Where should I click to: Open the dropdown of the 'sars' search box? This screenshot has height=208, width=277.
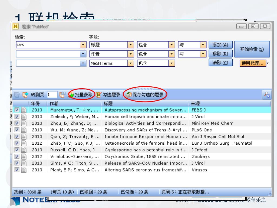[x=83, y=45]
